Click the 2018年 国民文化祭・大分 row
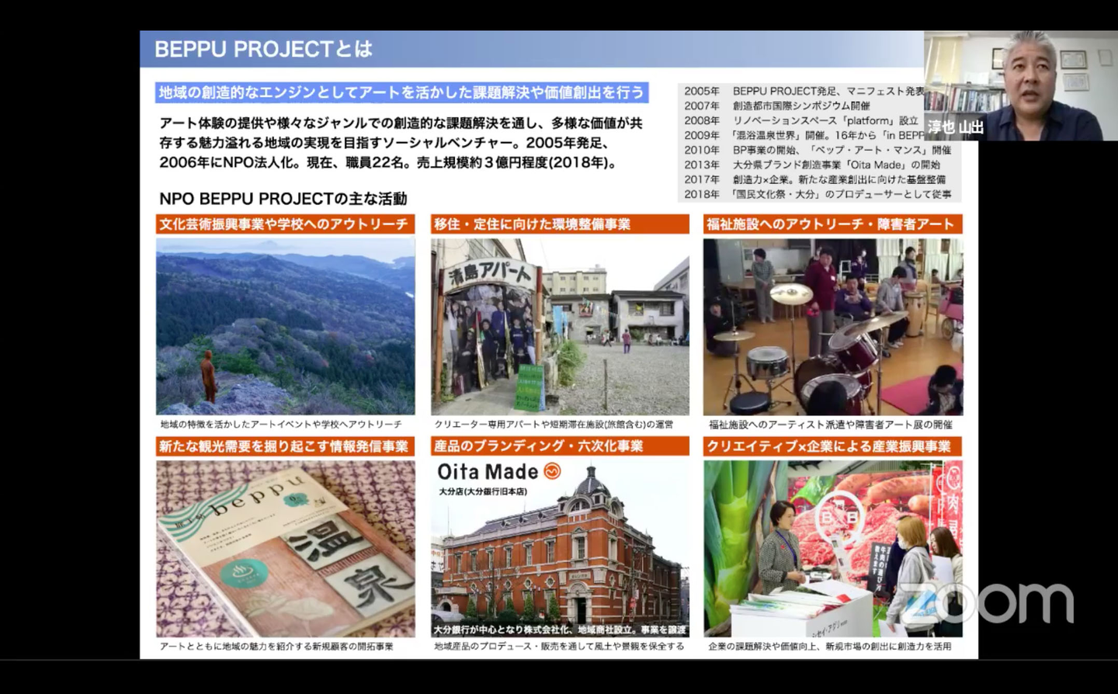 (817, 194)
